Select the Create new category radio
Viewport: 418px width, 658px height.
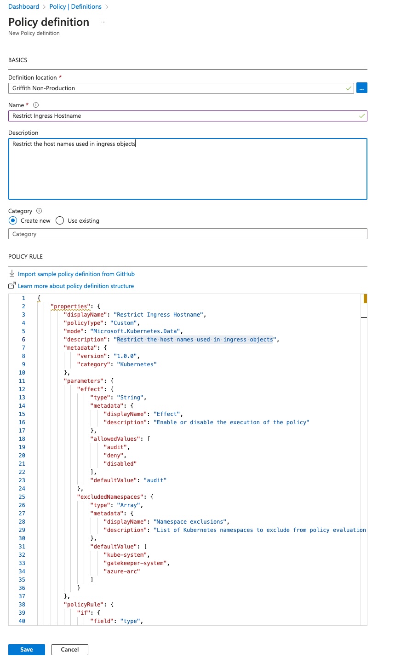(13, 220)
